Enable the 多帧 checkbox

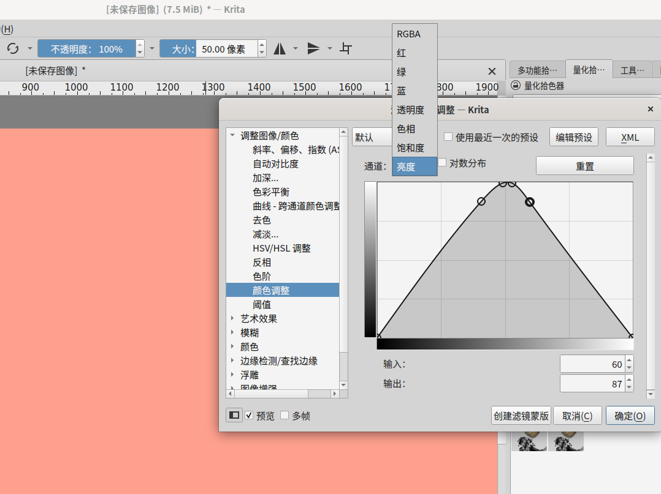(x=285, y=416)
